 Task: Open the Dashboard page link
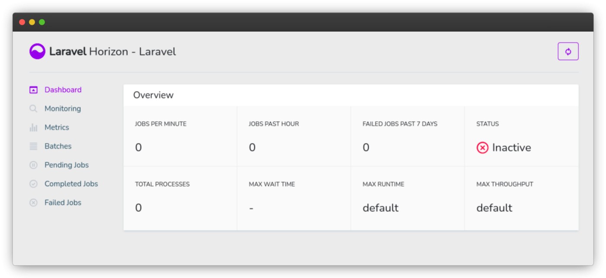63,90
